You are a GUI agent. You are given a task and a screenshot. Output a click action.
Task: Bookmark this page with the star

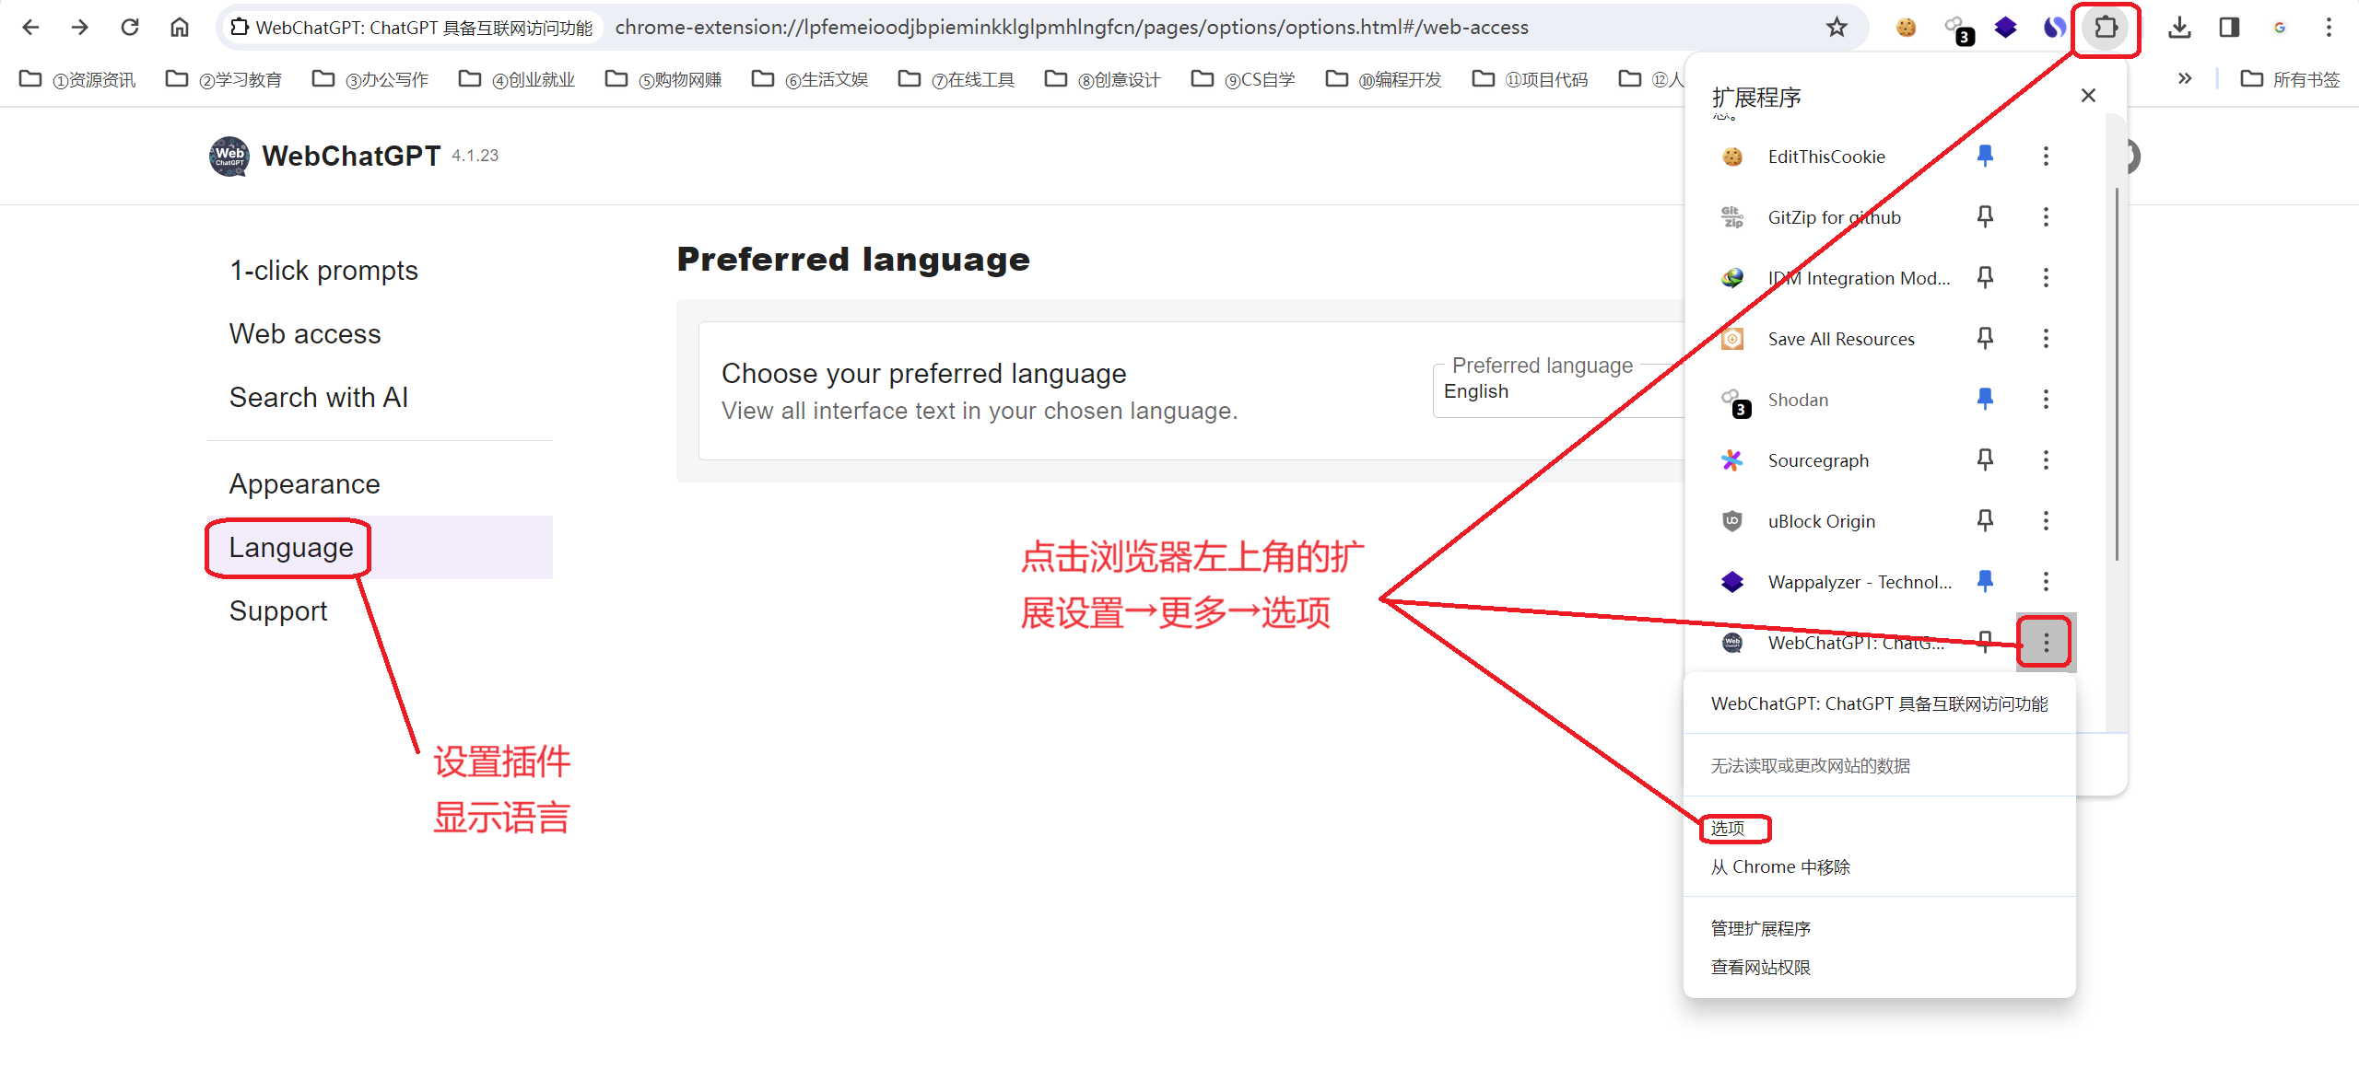point(1837,27)
